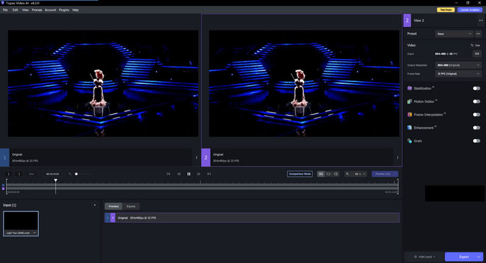Image resolution: width=486 pixels, height=263 pixels.
Task: Open preset options with the three-dots button
Action: (x=478, y=33)
